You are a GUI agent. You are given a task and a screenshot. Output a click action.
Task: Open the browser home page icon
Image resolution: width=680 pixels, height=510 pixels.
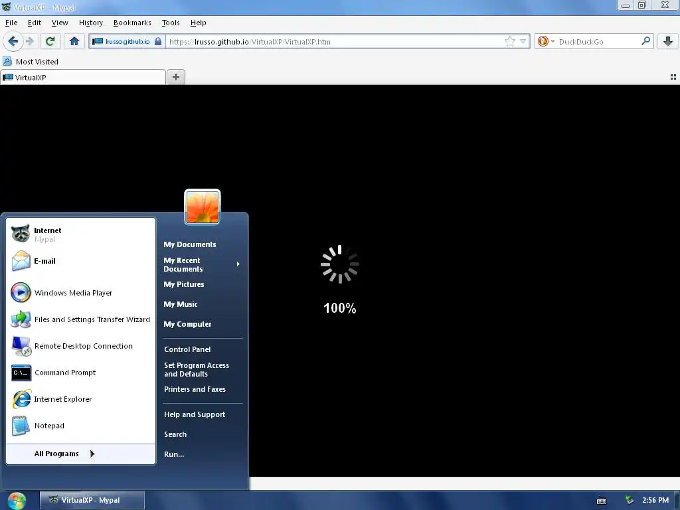point(74,41)
